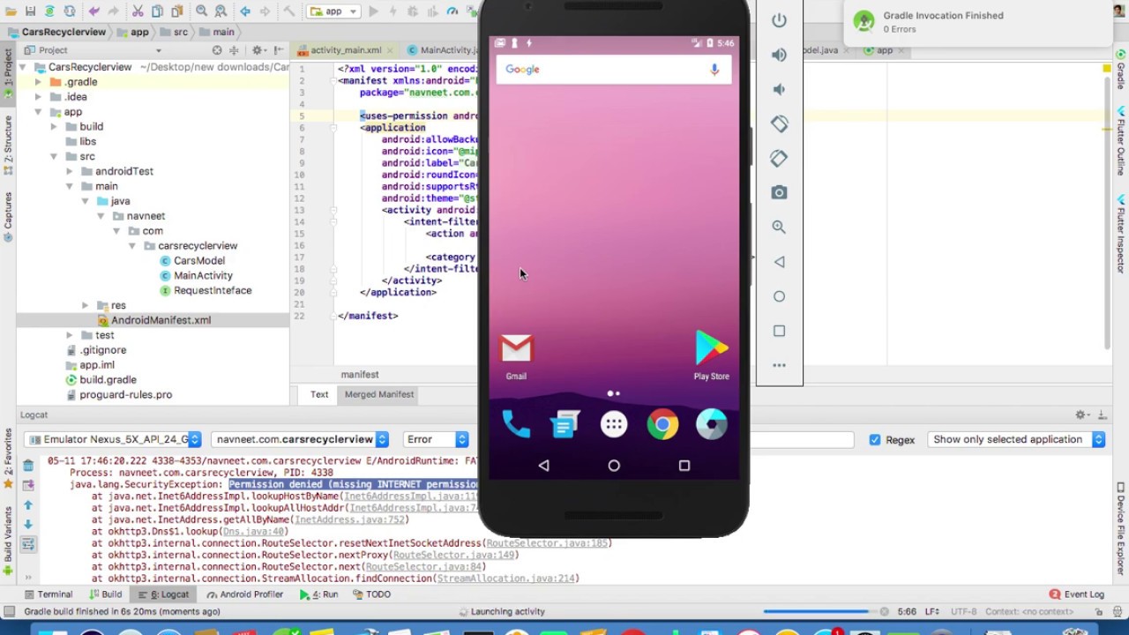Open Gmail app on the emulator
Screen dimensions: 1129x635
(x=516, y=350)
